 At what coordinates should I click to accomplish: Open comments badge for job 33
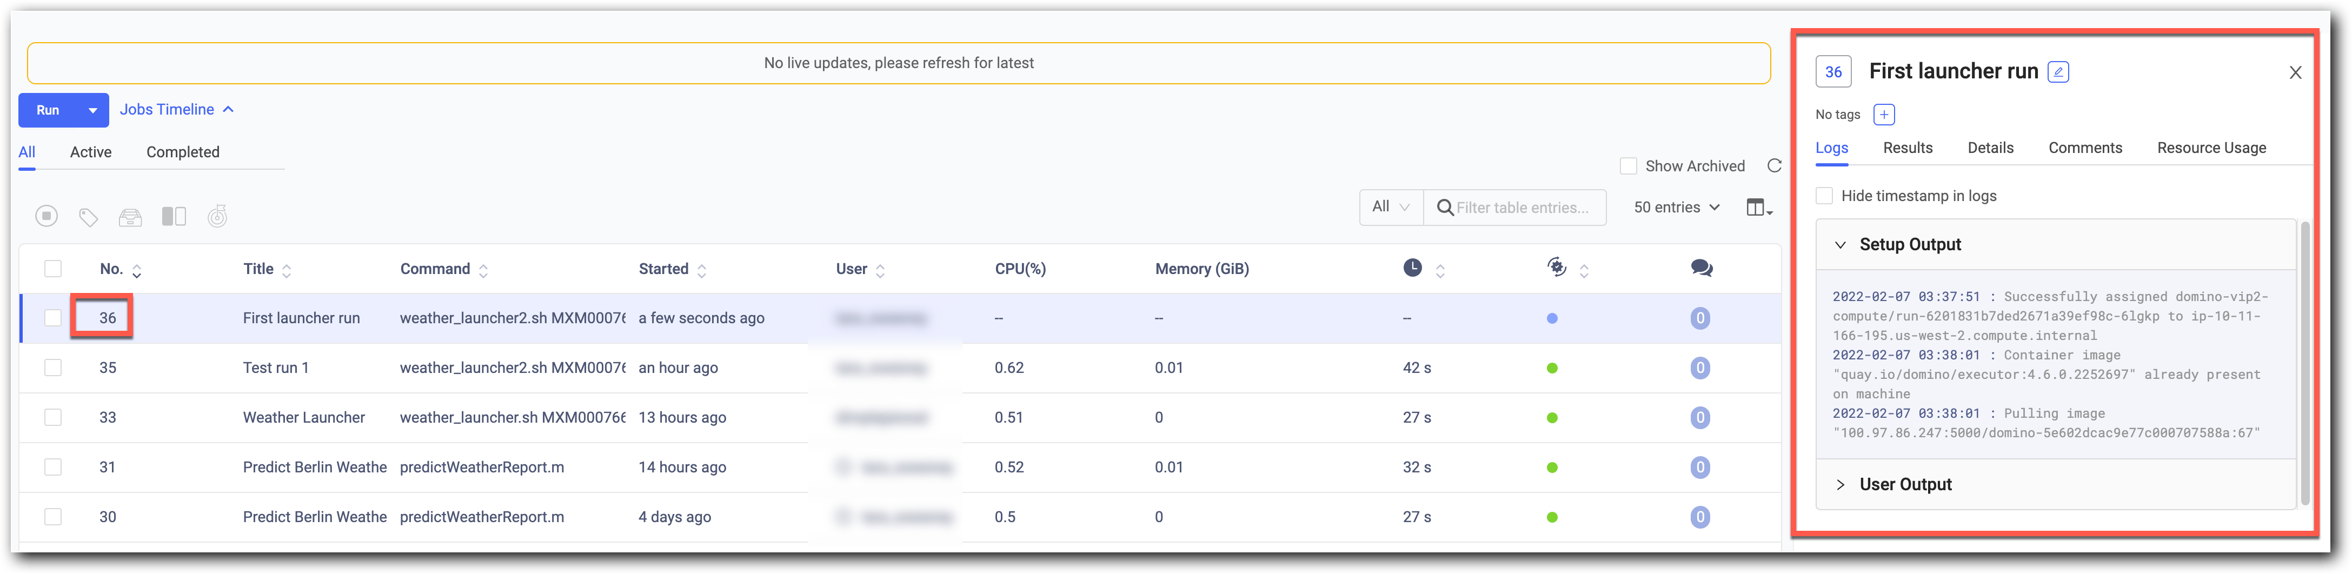pyautogui.click(x=1699, y=418)
